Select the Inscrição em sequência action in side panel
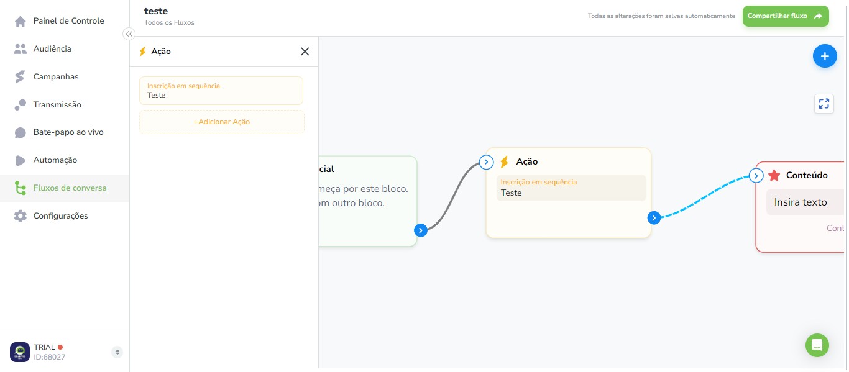The image size is (849, 372). pyautogui.click(x=221, y=91)
